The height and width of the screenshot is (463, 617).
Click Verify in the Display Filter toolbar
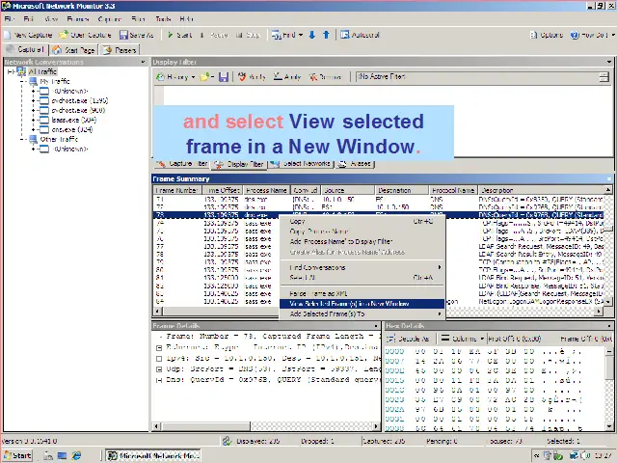[x=252, y=77]
